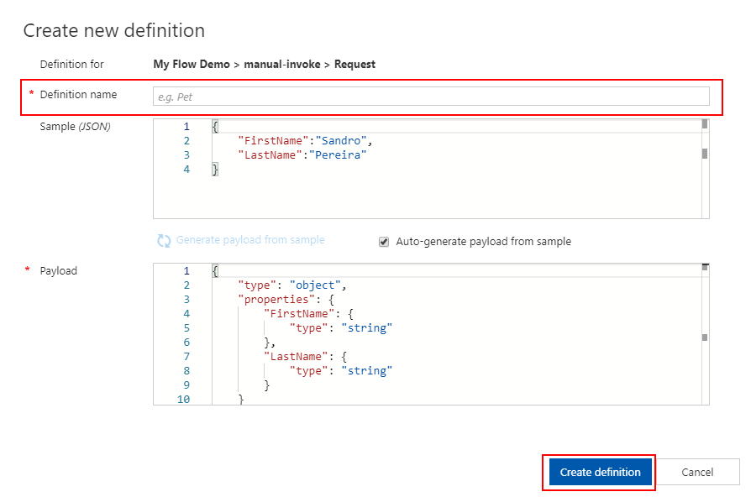This screenshot has width=751, height=497.
Task: Place cursor on "LastName" key in Sample editor
Action: pos(269,155)
